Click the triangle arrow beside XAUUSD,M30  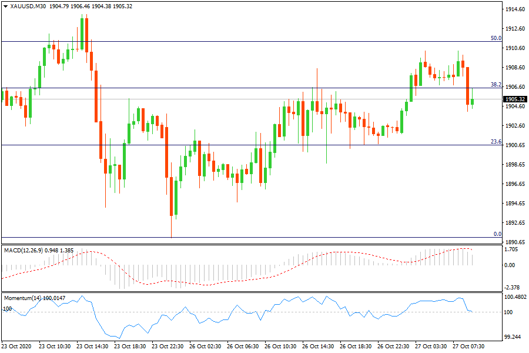click(x=6, y=6)
